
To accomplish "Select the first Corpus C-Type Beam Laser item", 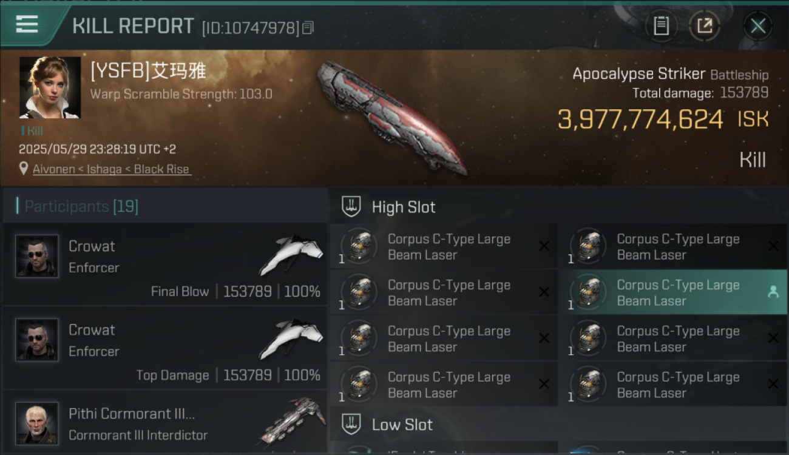I will coord(444,247).
